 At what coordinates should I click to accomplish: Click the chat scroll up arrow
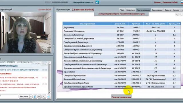pos(50,63)
